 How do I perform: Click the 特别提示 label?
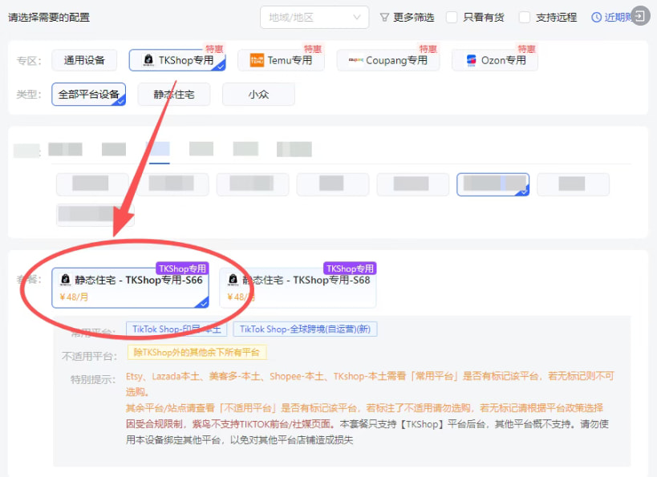click(x=92, y=380)
